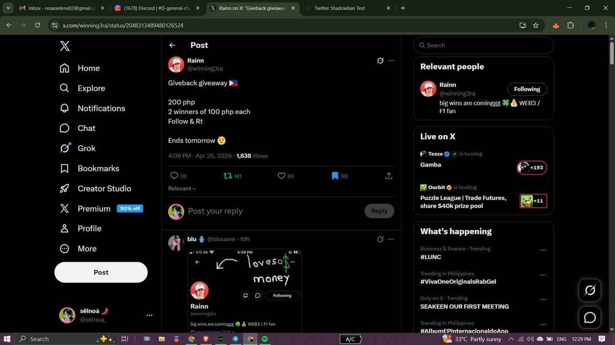Open Spotify from the taskbar
Screen dimensions: 615x345
pyautogui.click(x=265, y=339)
